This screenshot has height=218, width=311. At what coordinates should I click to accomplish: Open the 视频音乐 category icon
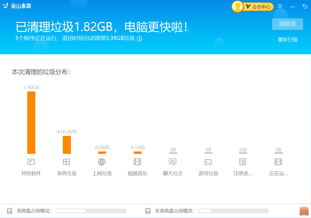[x=138, y=162]
